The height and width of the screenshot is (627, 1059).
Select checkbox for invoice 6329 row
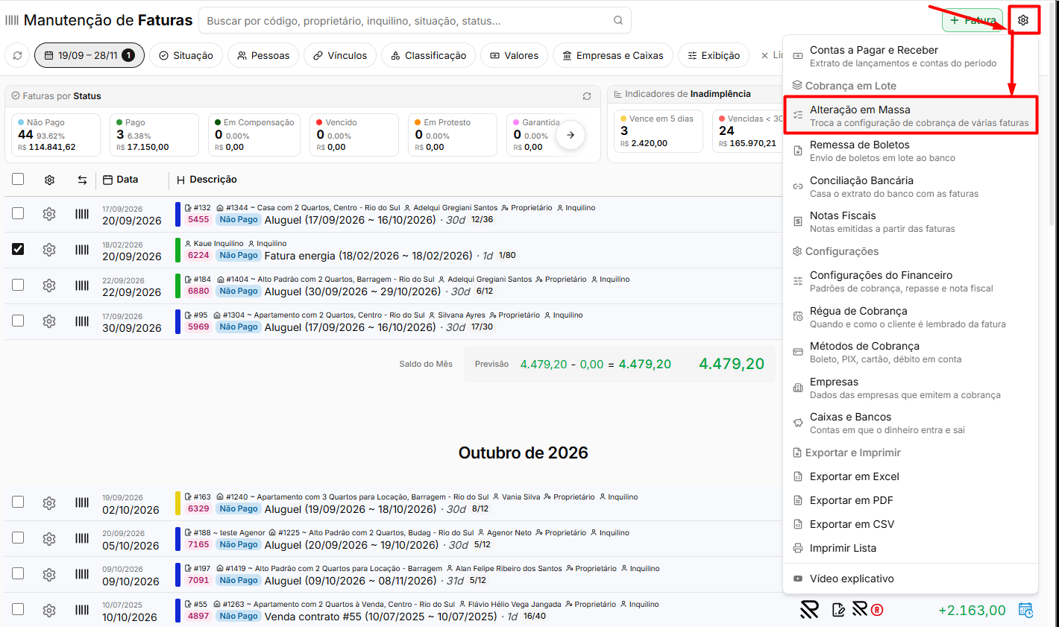tap(18, 502)
